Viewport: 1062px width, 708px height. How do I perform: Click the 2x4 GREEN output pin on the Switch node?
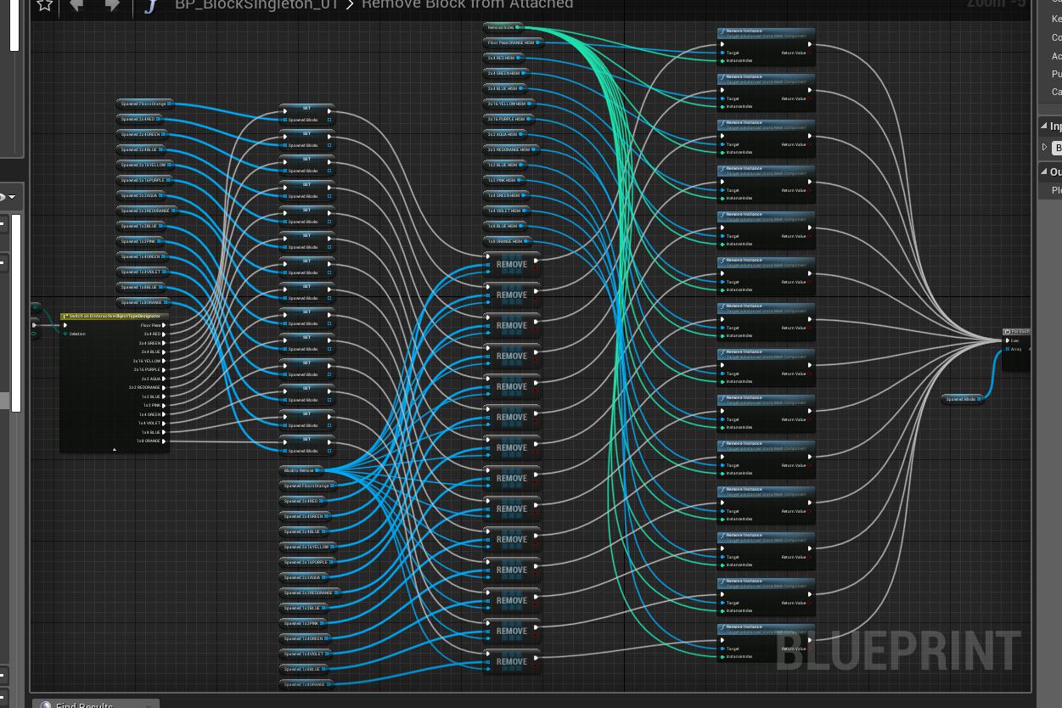164,343
